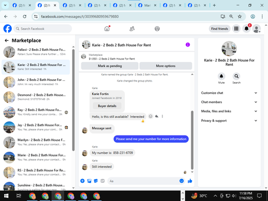The height and width of the screenshot is (201, 268).
Task: Reload the page in the browser
Action: click(x=25, y=17)
